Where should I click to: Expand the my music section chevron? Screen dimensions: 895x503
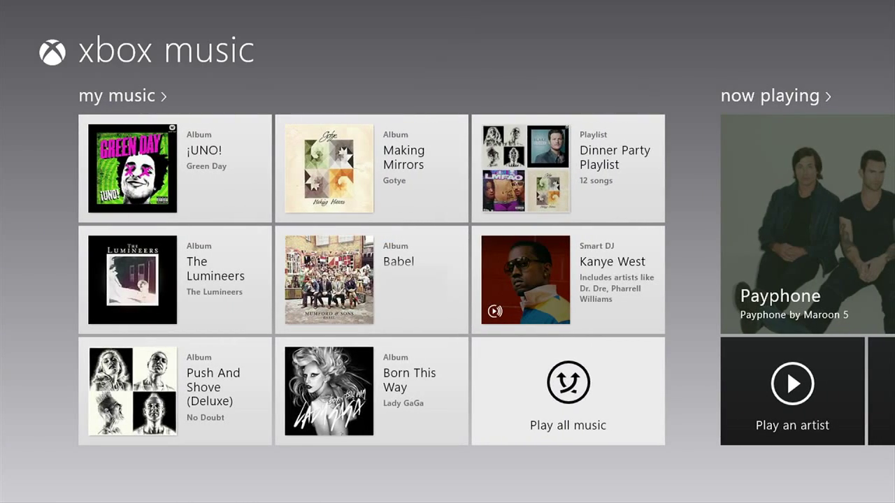coord(164,96)
